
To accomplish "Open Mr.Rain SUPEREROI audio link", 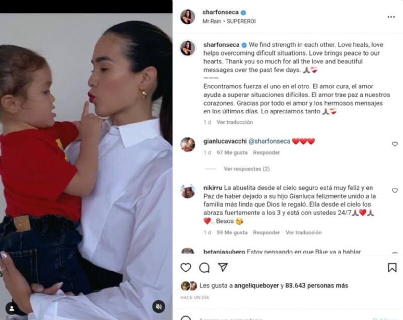I will tap(229, 21).
